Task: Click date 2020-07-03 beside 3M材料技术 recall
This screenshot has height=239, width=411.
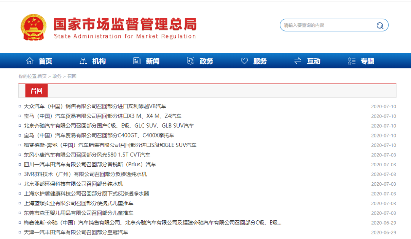Action: (x=384, y=174)
